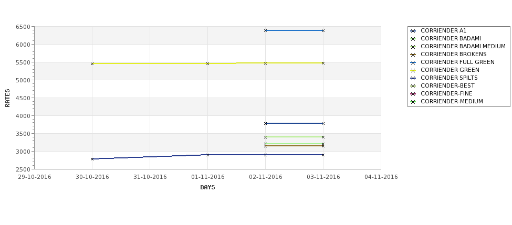Viewport: 512px width, 225px height.
Task: Click the CORRIENDER BROKENS legend marker icon
Action: [x=413, y=55]
